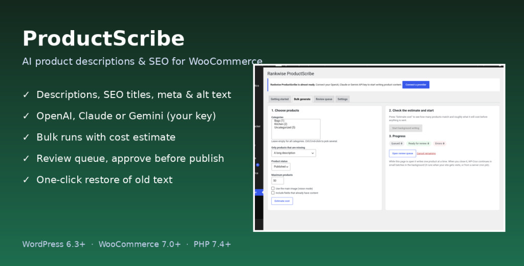The width and height of the screenshot is (524, 266).
Task: Click the blue notification count badge in sidebar
Action: (x=258, y=165)
